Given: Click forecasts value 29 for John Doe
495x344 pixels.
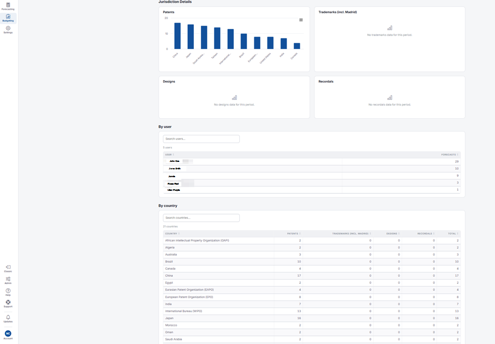Looking at the screenshot, I should click(457, 161).
